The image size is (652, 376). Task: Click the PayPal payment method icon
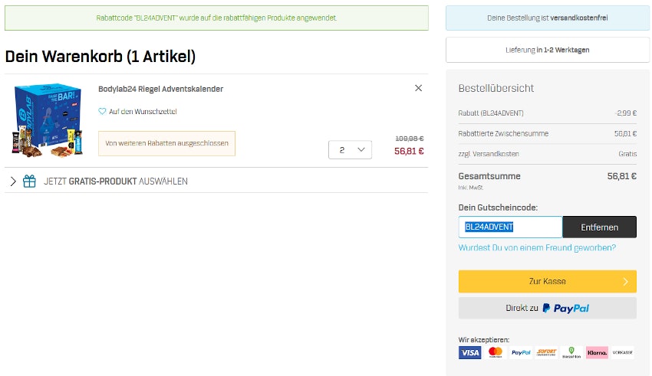point(521,353)
